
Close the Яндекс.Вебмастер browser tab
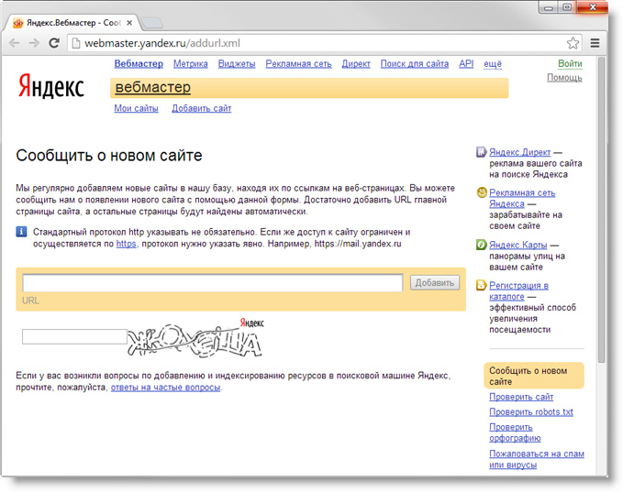pos(129,23)
